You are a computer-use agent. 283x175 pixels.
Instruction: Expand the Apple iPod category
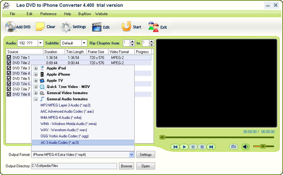coord(36,68)
